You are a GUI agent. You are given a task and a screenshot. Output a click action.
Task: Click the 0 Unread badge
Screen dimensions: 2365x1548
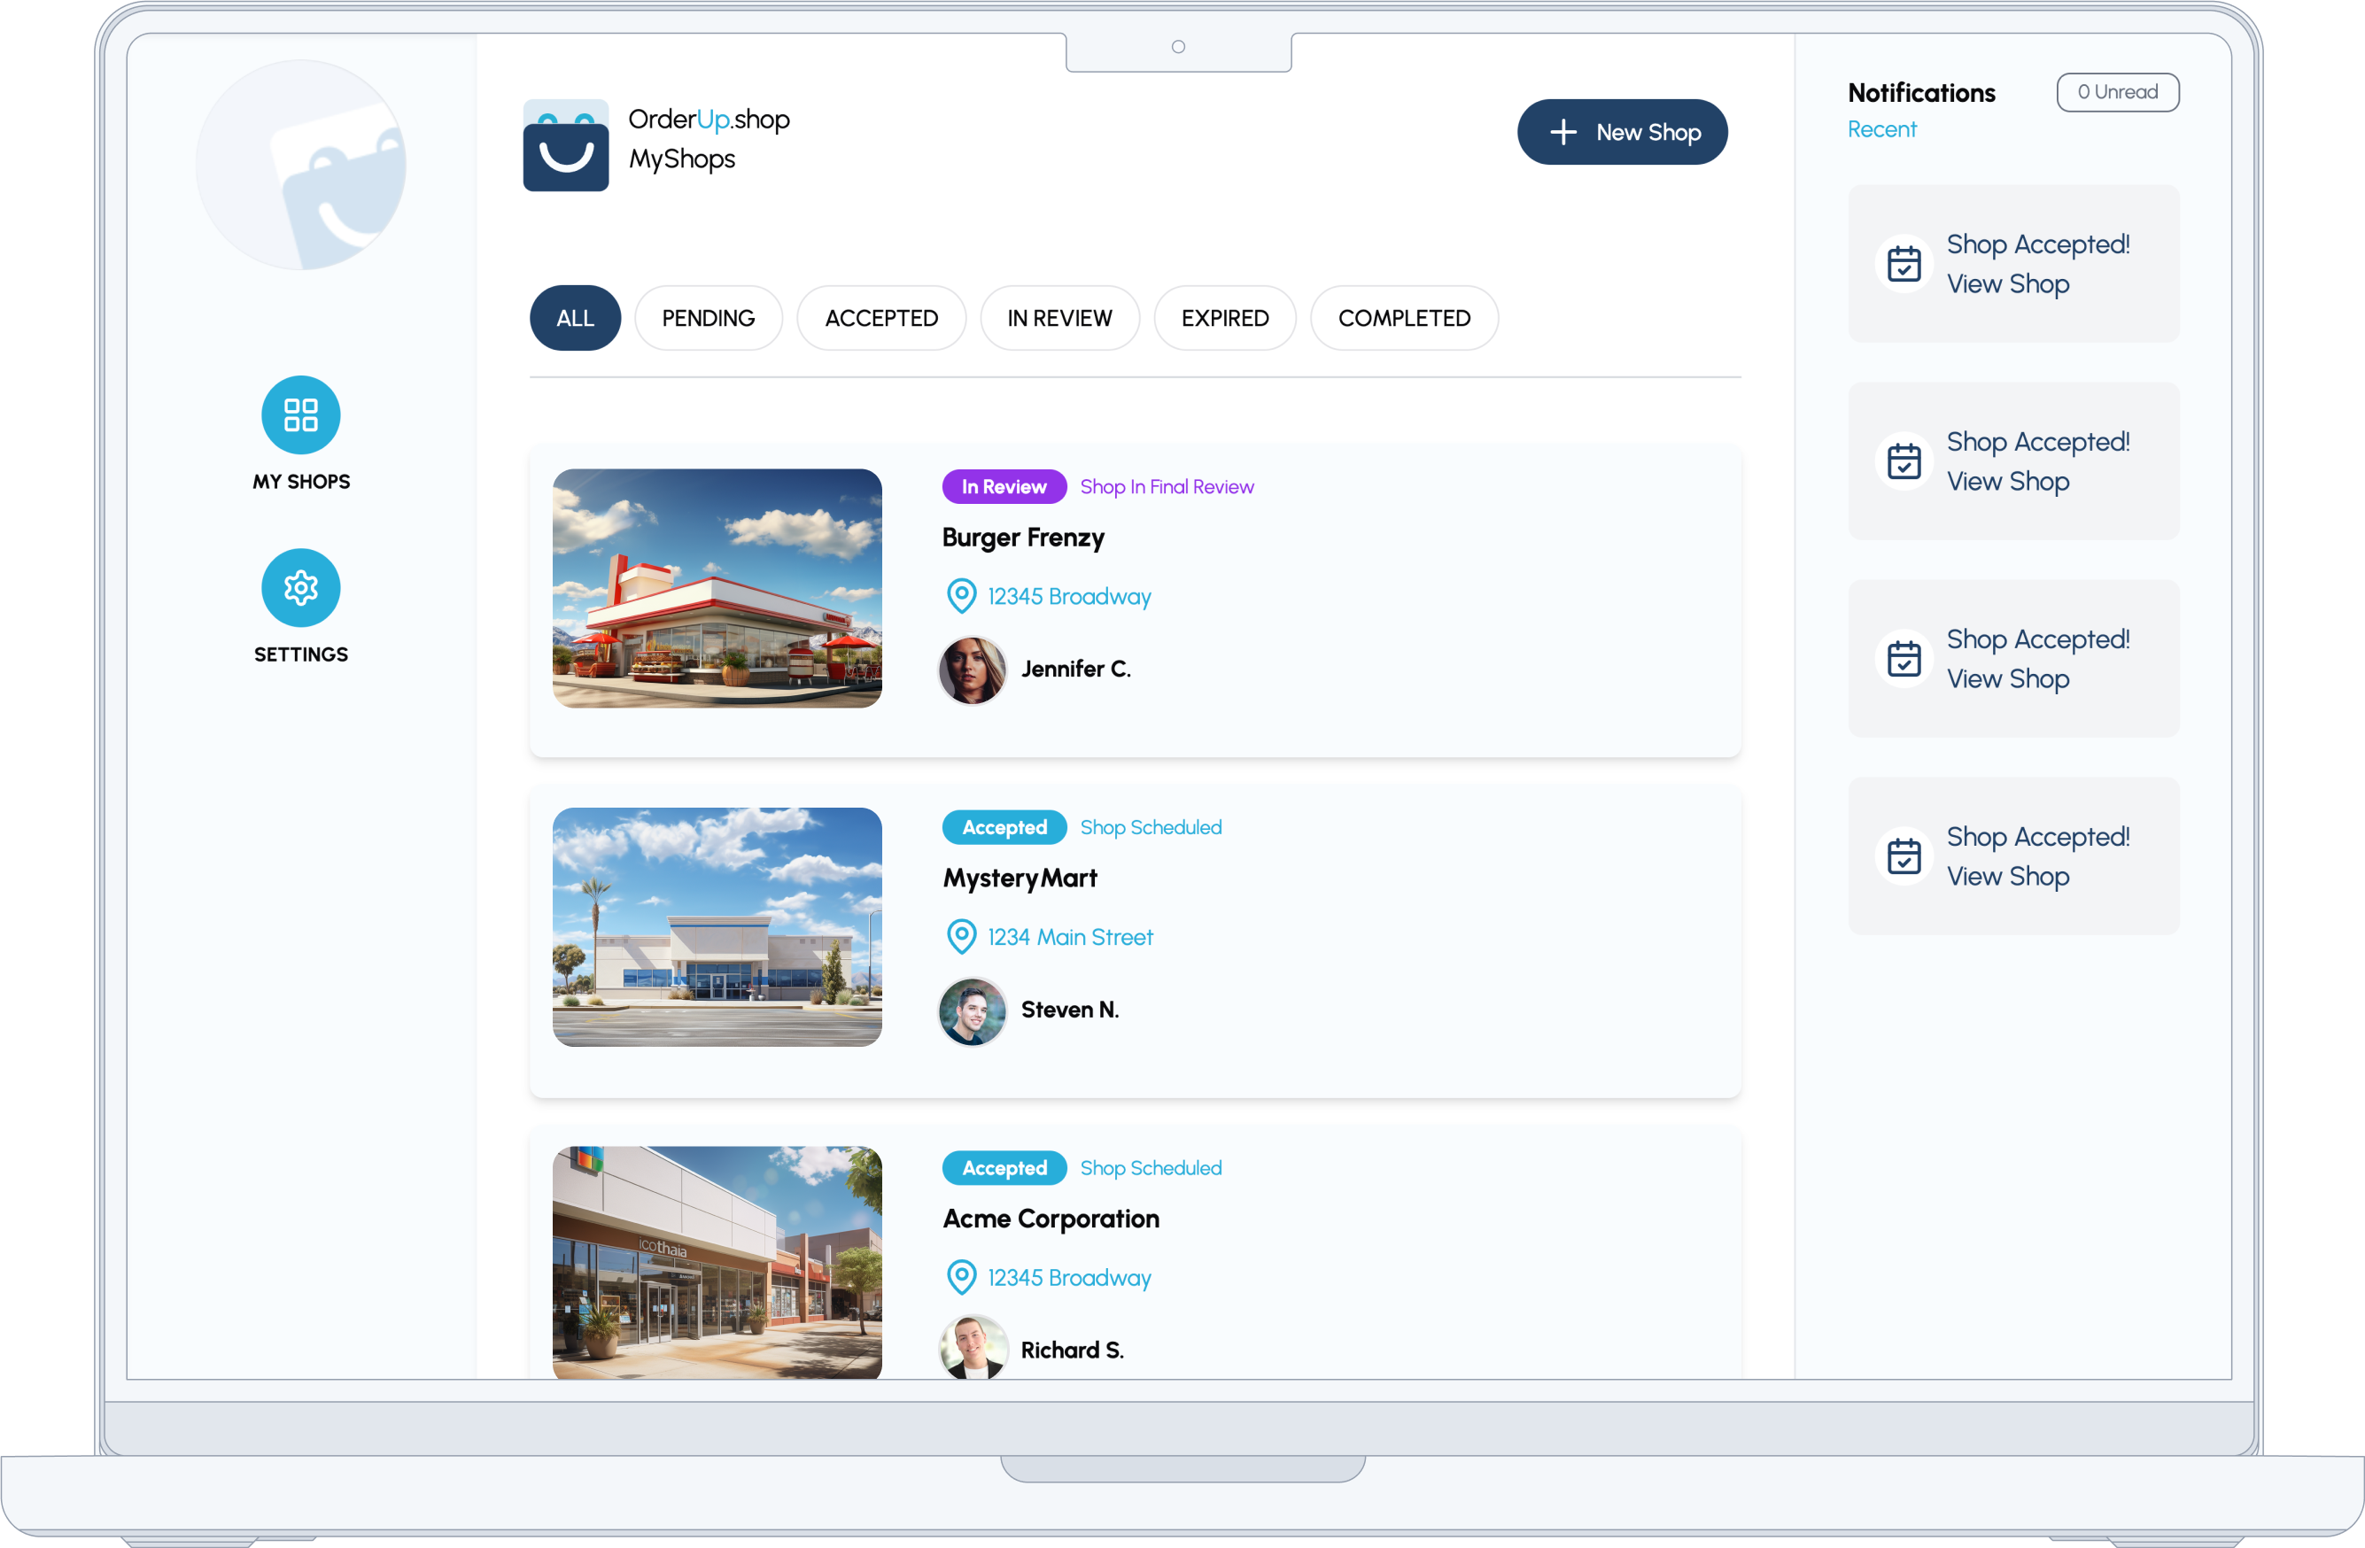(2117, 92)
